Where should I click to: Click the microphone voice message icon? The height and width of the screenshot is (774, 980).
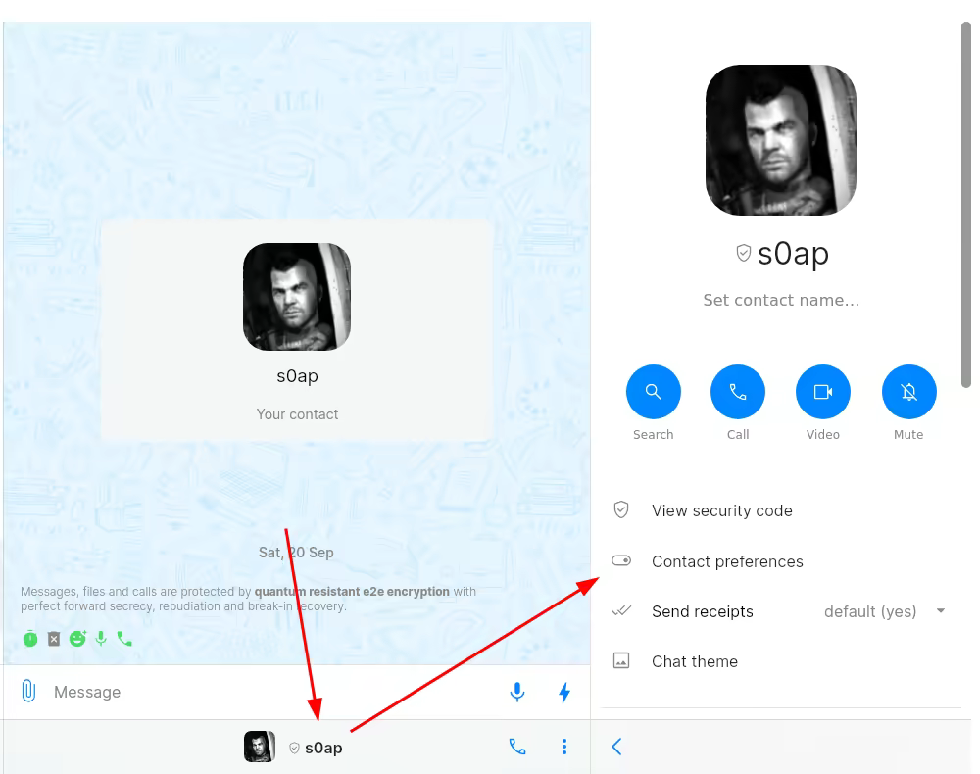[x=516, y=692]
